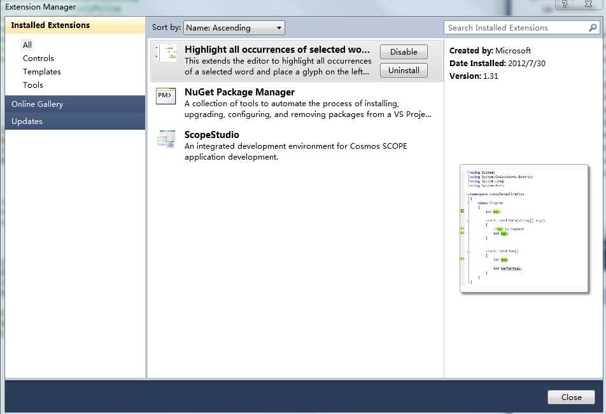Viewport: 606px width, 414px height.
Task: Disable the Highlight all occurrences extension
Action: point(404,52)
